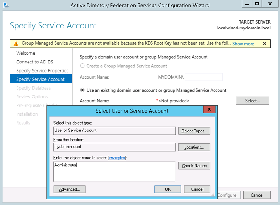Click the wizard Cancel button

point(257,195)
